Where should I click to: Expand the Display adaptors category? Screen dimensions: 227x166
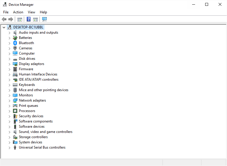9,64
